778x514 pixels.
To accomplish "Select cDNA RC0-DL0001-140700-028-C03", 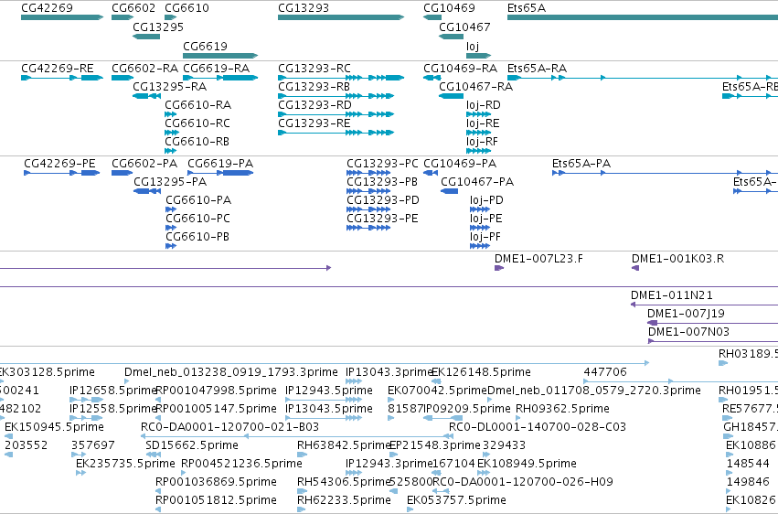I will coord(538,427).
